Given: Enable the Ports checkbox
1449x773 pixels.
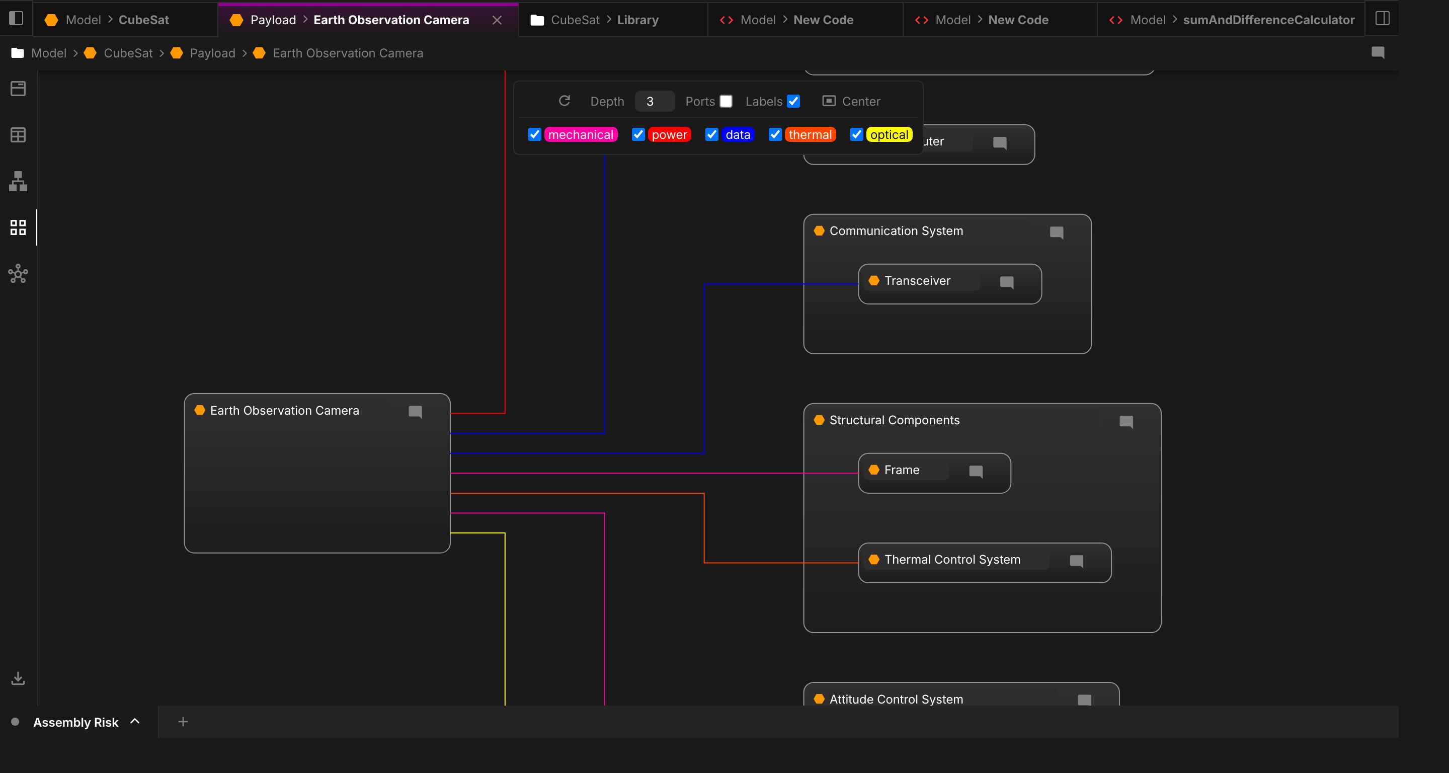Looking at the screenshot, I should 726,101.
